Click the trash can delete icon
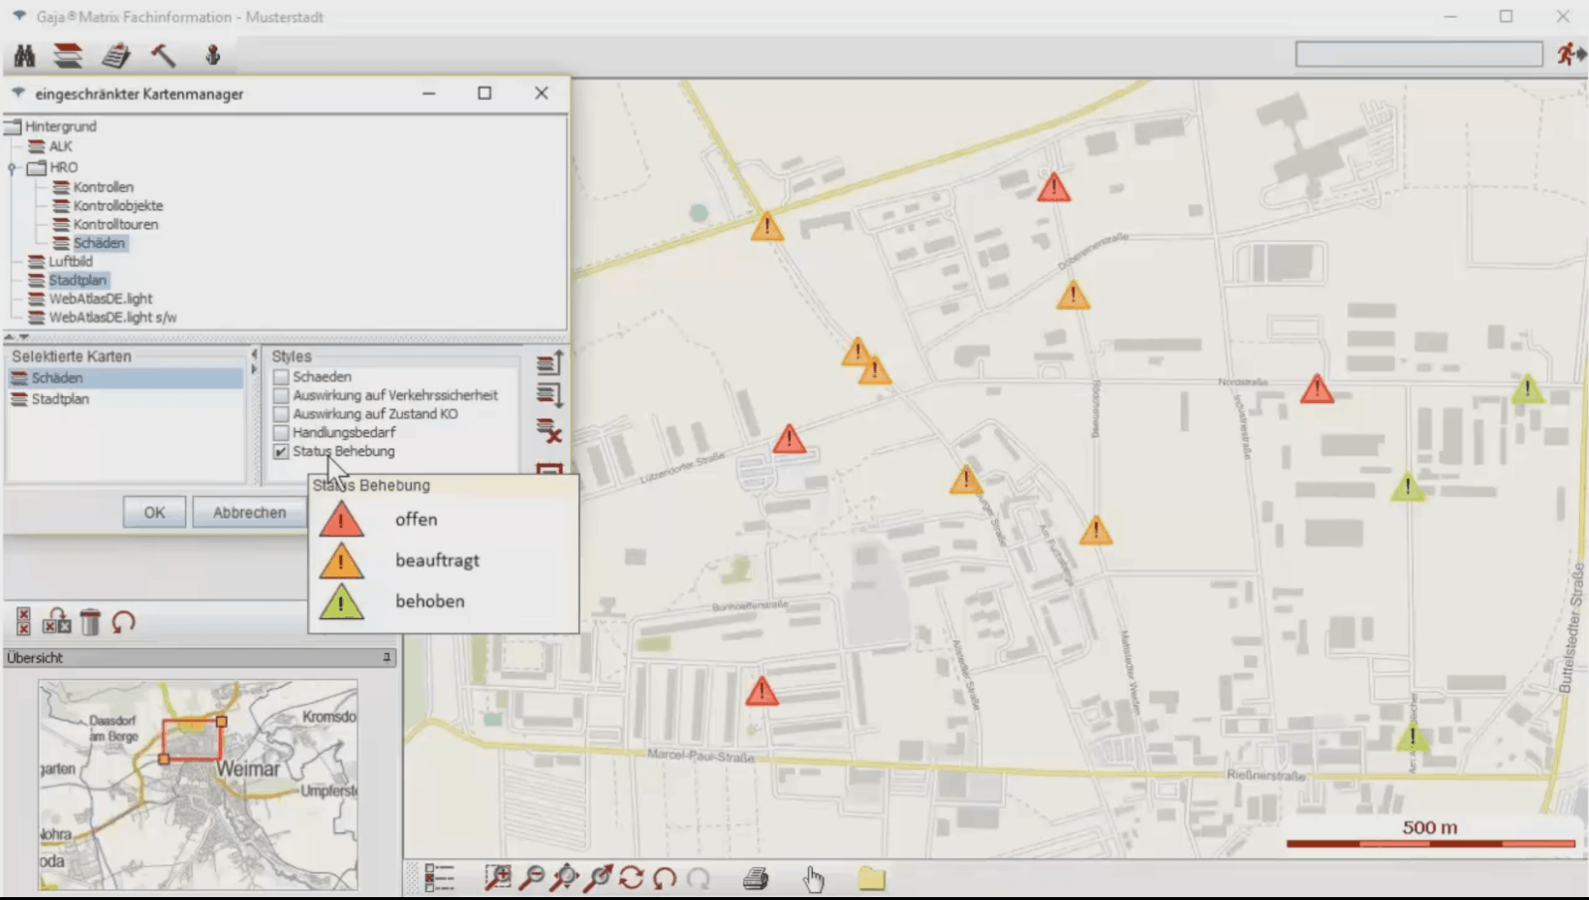The image size is (1589, 900). [x=90, y=622]
